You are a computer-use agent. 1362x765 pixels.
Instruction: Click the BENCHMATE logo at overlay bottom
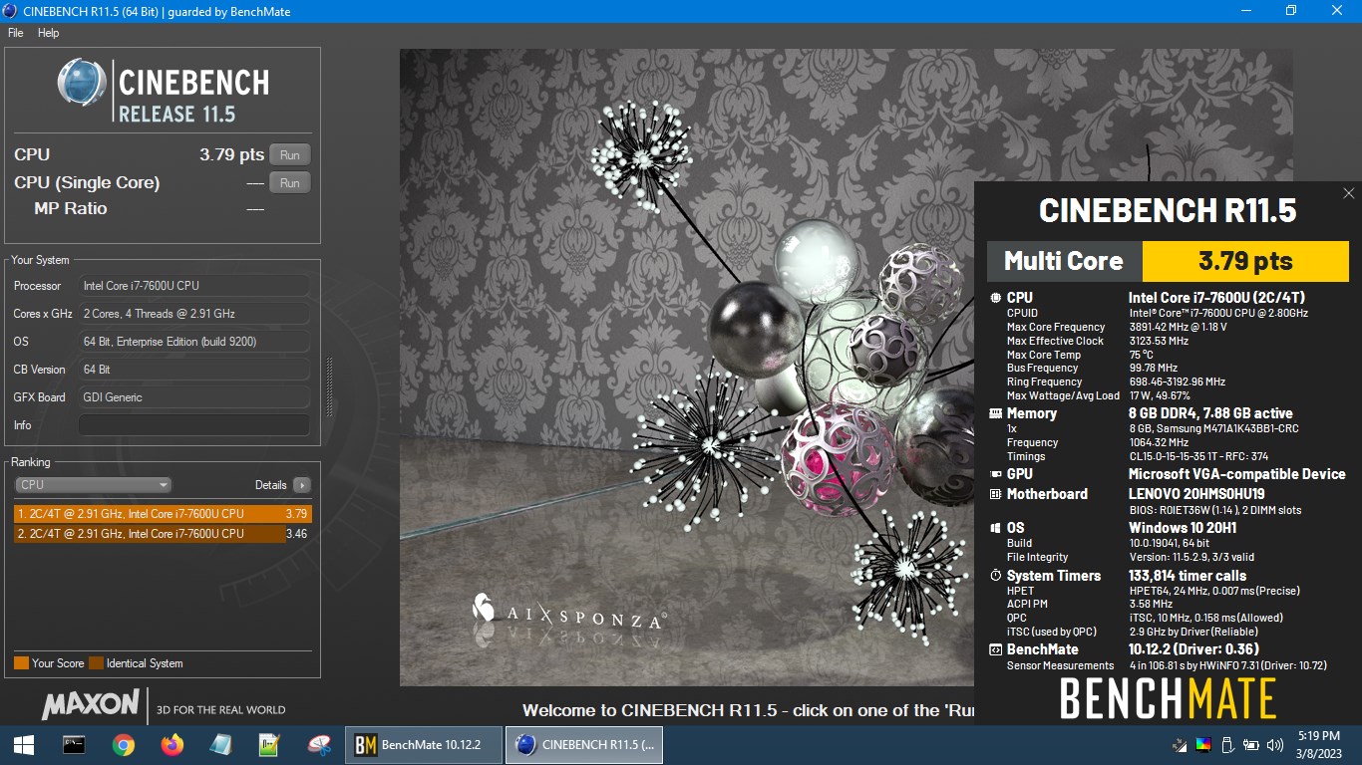click(x=1168, y=698)
